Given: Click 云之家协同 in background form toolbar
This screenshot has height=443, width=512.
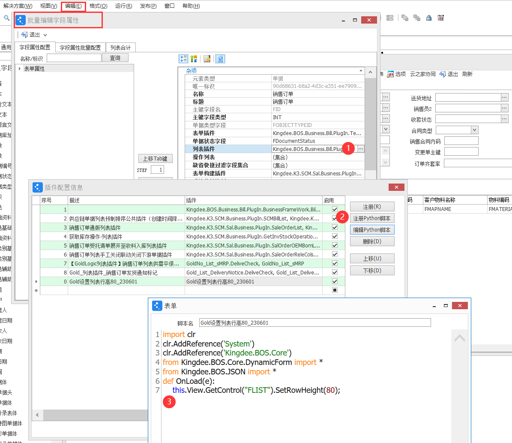Looking at the screenshot, I should [x=422, y=74].
